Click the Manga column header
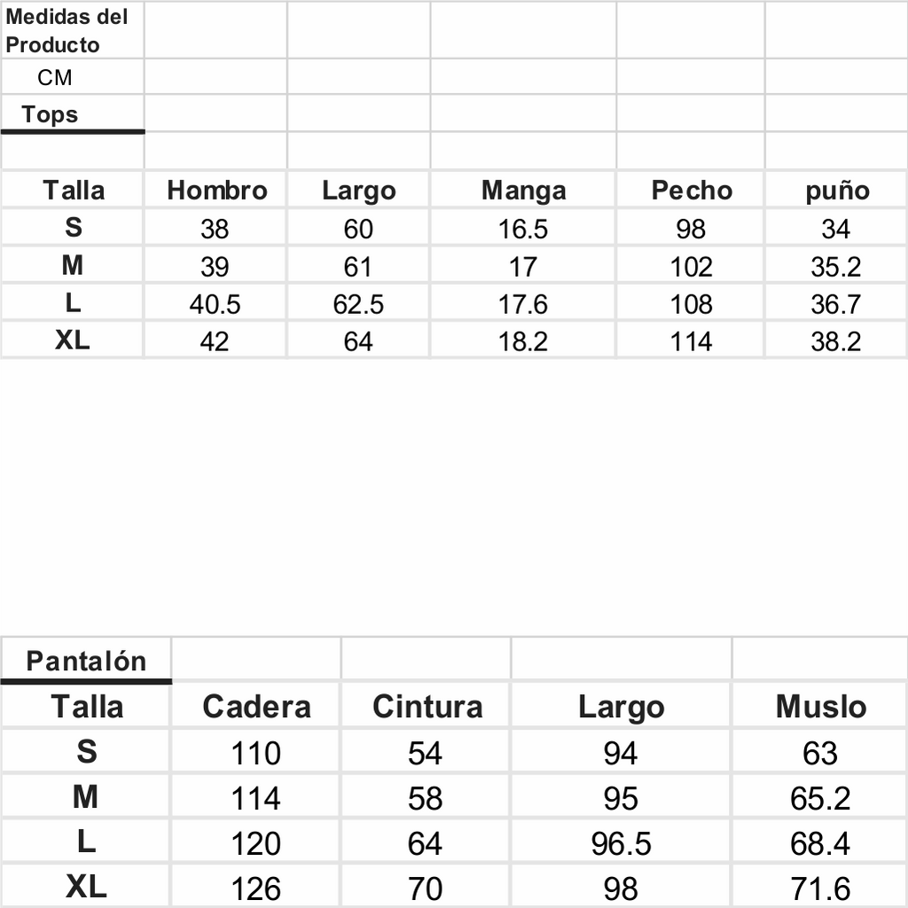This screenshot has height=908, width=908. (x=523, y=190)
